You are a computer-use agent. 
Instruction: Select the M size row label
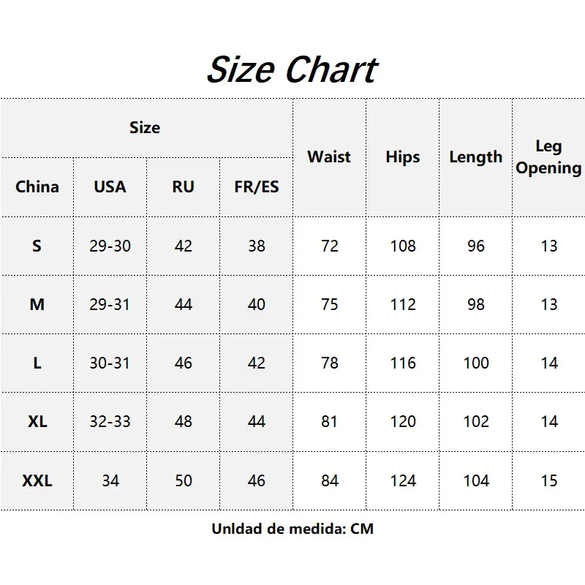(37, 304)
